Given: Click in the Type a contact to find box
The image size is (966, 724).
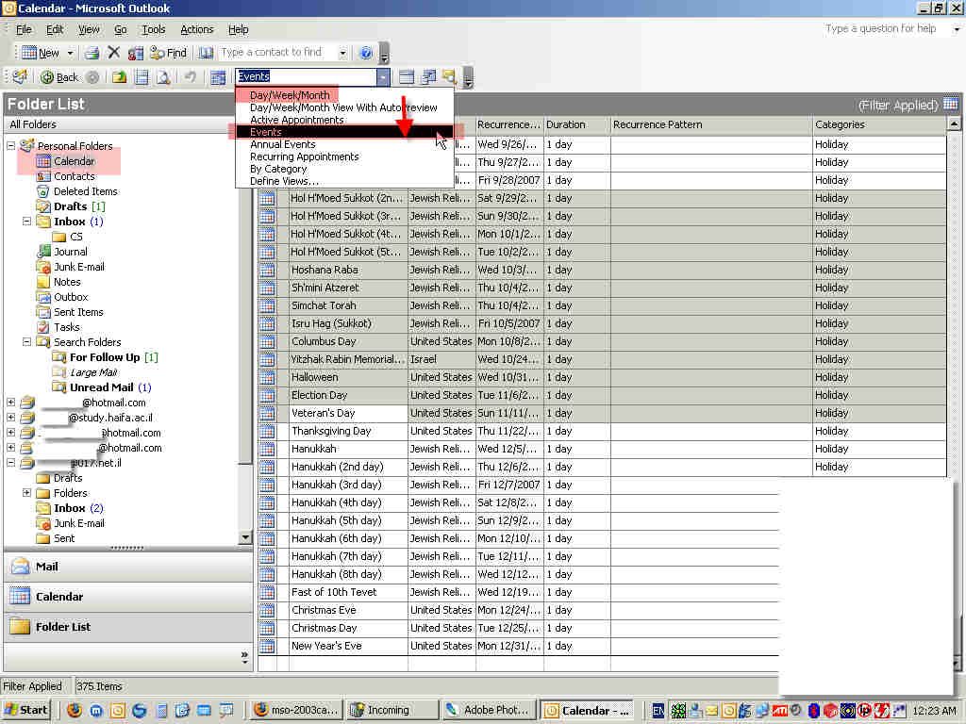Looking at the screenshot, I should [278, 53].
